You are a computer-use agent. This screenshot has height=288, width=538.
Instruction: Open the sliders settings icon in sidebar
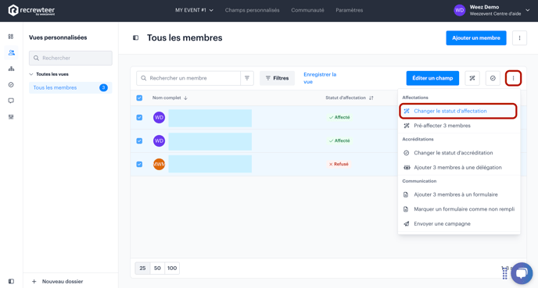pos(11,117)
